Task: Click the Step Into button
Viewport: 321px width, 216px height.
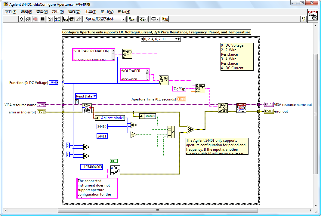Action: pyautogui.click(x=65, y=19)
